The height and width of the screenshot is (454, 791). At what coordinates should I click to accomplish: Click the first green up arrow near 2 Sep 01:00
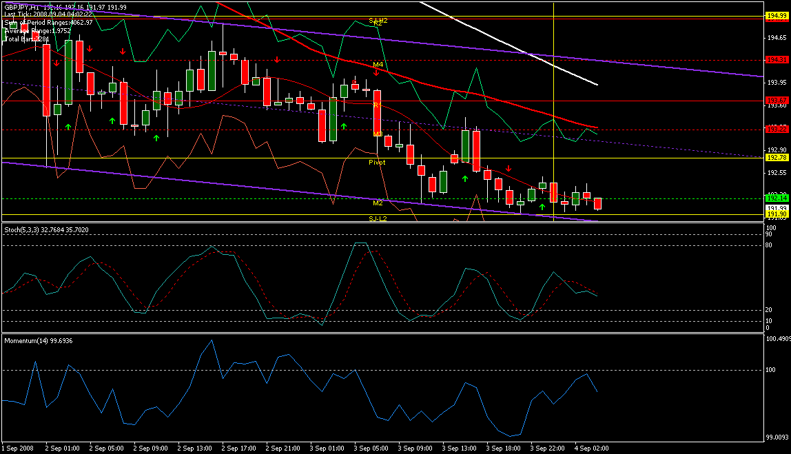(x=68, y=127)
